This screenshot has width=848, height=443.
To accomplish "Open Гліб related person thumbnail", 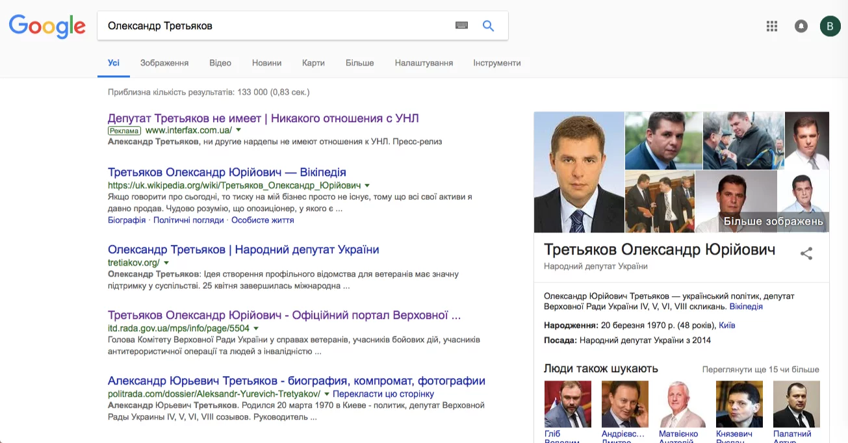I will (x=568, y=404).
